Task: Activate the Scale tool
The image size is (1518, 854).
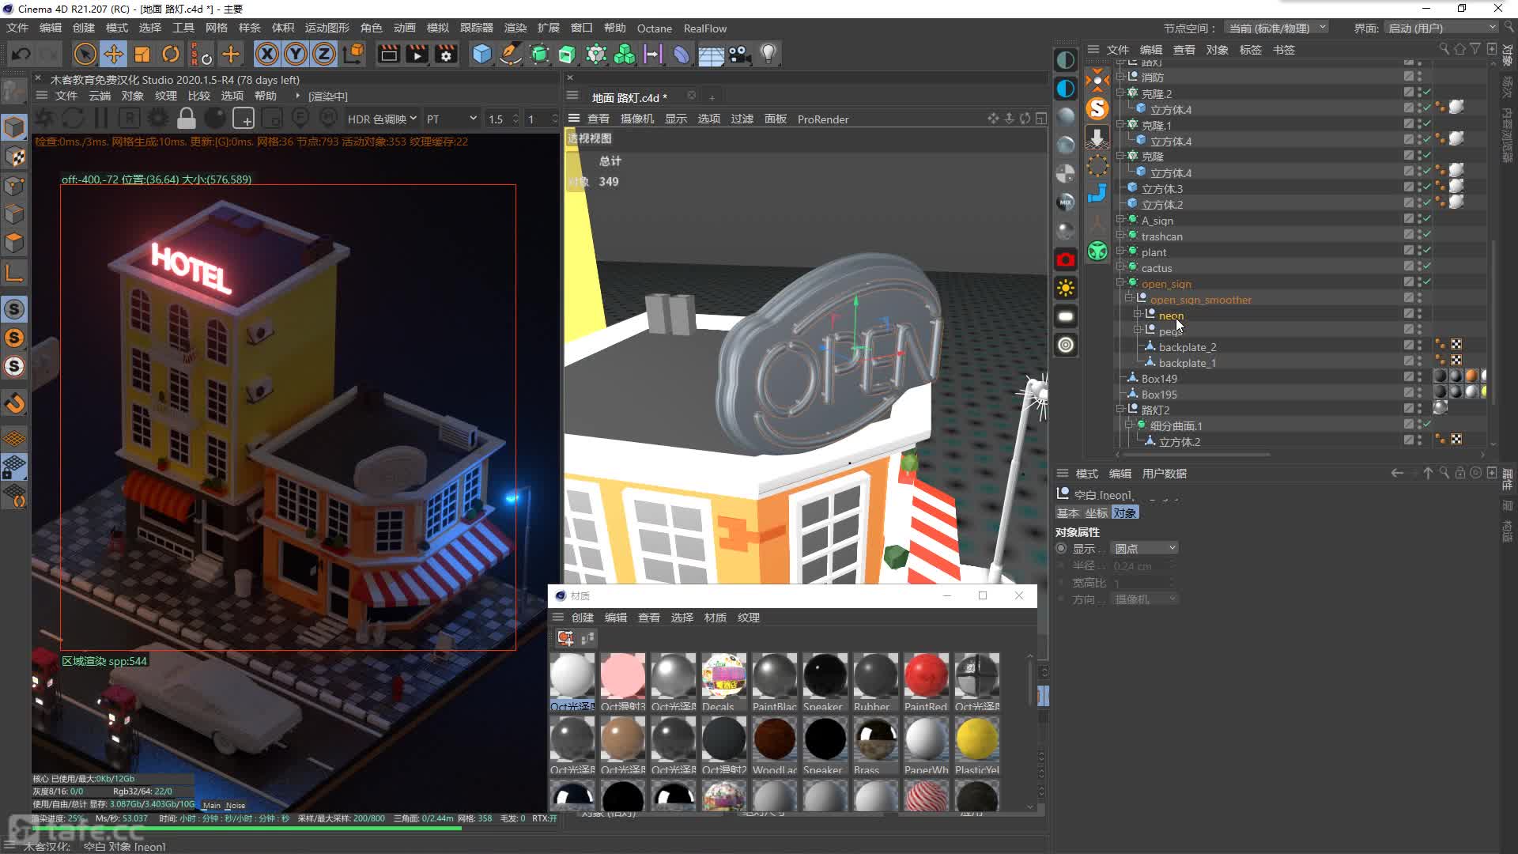Action: (142, 55)
